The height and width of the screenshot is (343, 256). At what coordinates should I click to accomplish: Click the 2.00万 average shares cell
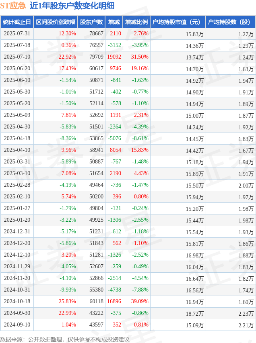[246, 186]
